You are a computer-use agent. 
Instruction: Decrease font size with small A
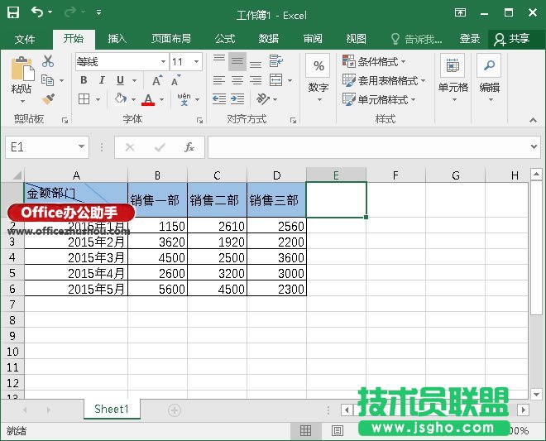(176, 80)
